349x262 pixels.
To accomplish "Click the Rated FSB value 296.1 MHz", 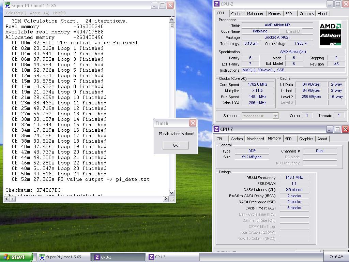I will tap(258, 103).
